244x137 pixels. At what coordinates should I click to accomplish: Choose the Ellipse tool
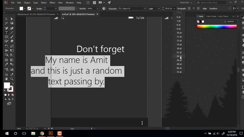[x=6, y=37]
